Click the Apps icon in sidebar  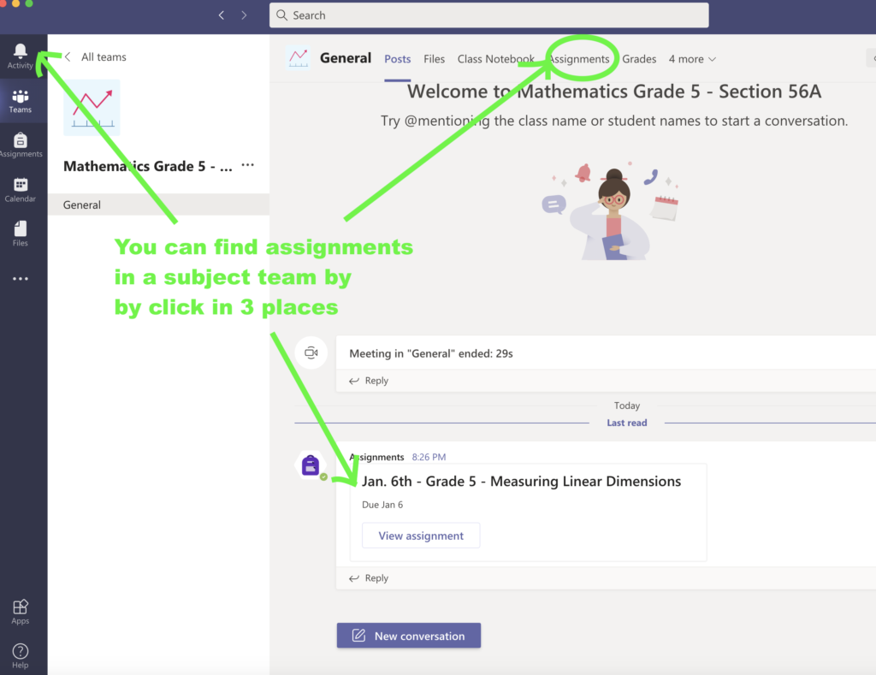[x=21, y=612]
